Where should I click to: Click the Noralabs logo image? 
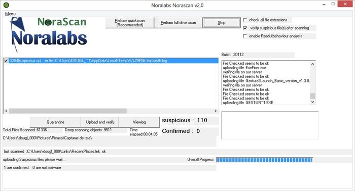[49, 34]
